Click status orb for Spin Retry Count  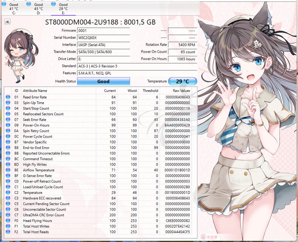pos(8,131)
